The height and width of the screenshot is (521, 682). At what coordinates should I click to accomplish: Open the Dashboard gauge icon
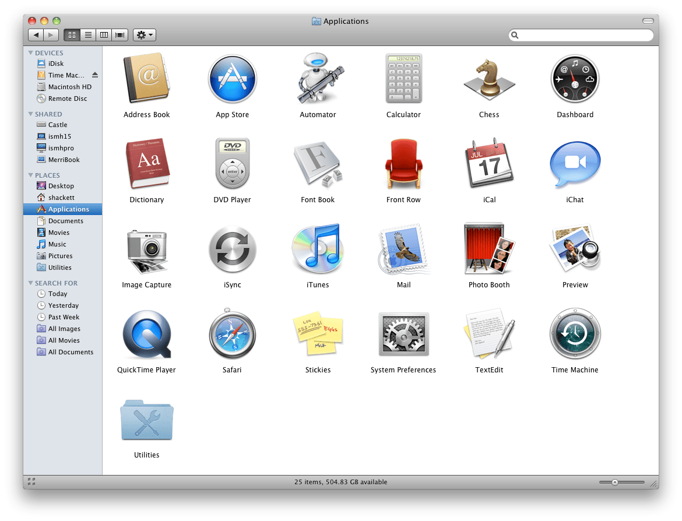pos(575,79)
